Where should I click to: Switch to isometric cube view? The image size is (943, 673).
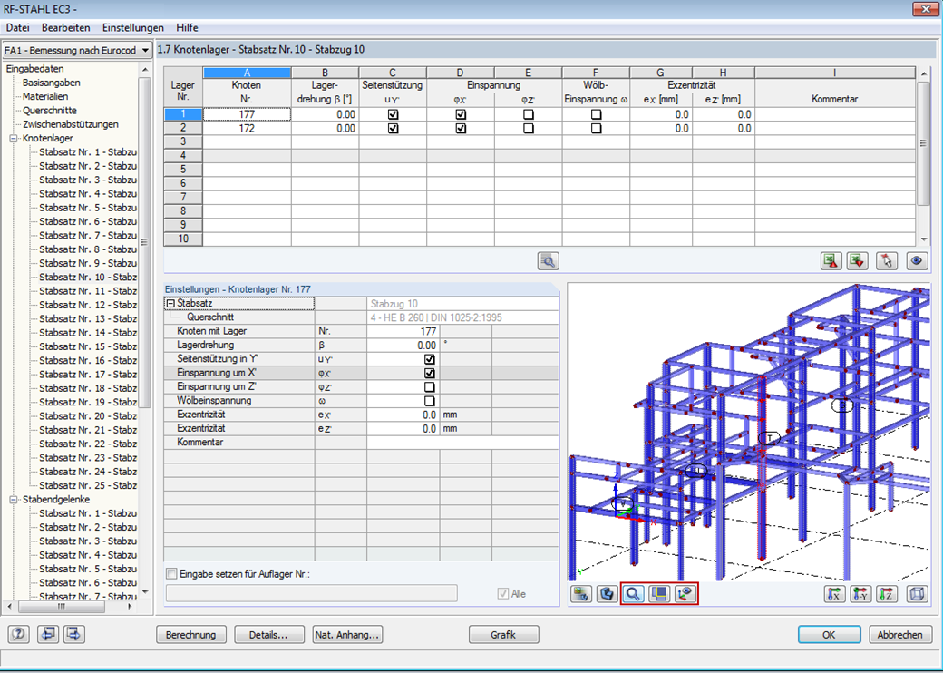[917, 594]
